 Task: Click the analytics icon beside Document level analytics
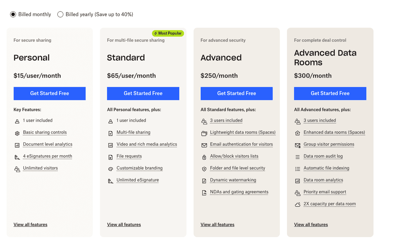point(17,145)
